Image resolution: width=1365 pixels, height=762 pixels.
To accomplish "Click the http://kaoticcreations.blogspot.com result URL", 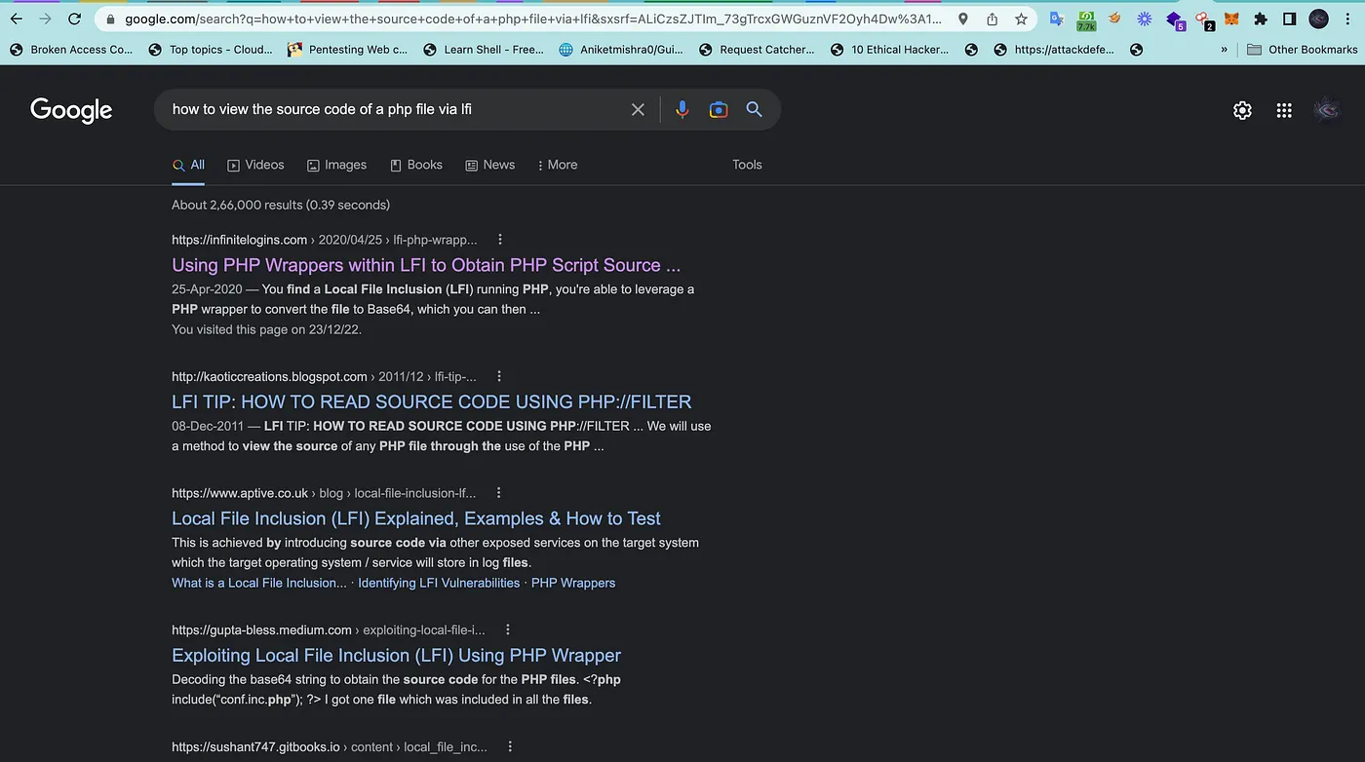I will [269, 376].
